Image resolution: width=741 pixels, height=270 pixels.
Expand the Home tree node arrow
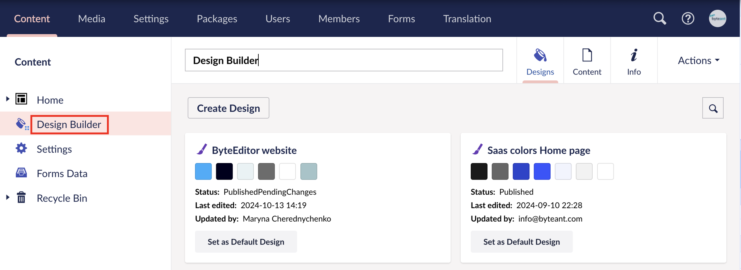[7, 99]
